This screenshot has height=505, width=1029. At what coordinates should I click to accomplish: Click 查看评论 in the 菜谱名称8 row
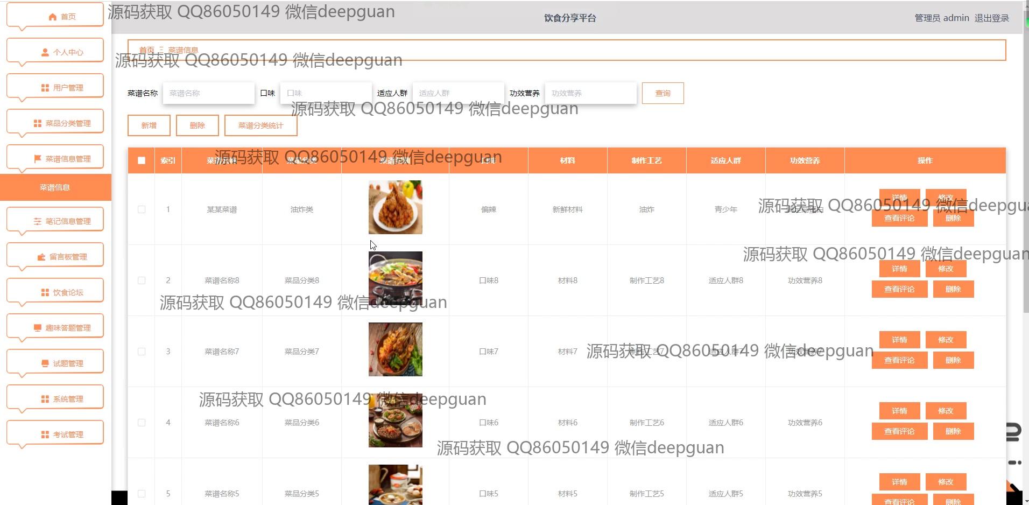click(x=900, y=289)
